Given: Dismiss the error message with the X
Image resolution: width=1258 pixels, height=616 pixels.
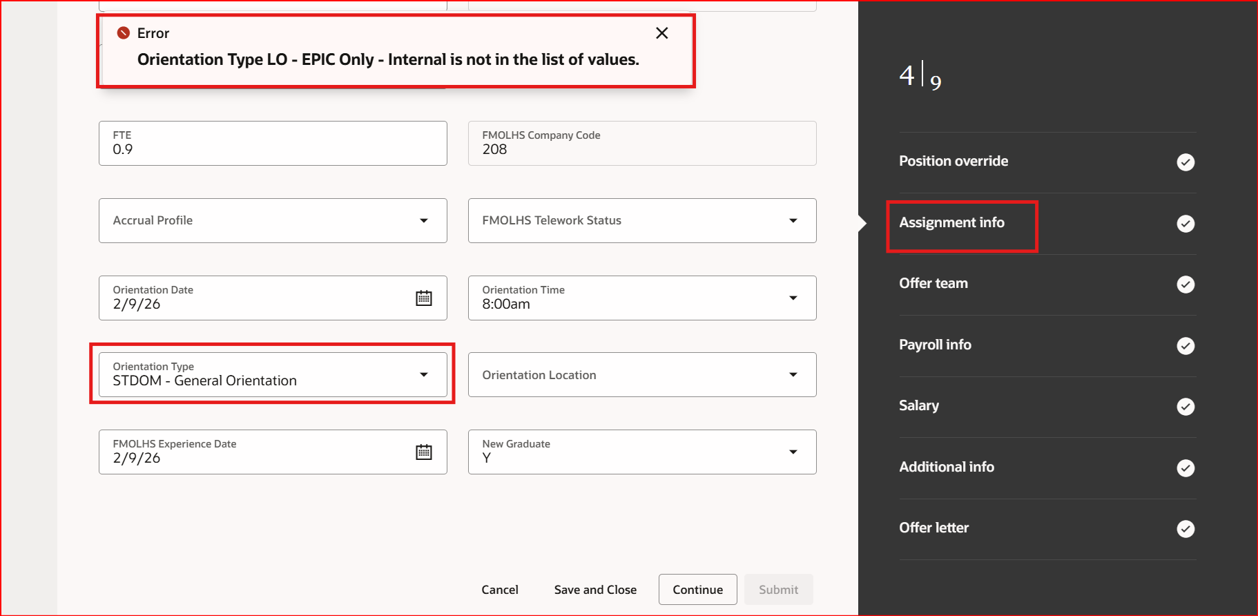Looking at the screenshot, I should 661,33.
